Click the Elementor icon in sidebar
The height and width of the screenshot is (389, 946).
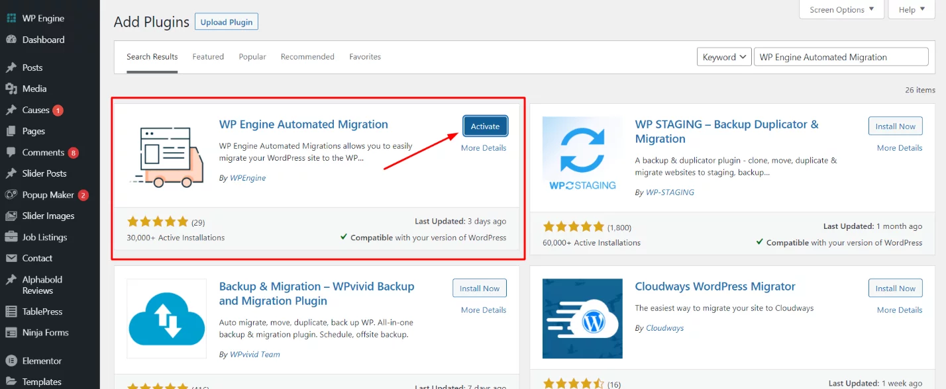11,361
